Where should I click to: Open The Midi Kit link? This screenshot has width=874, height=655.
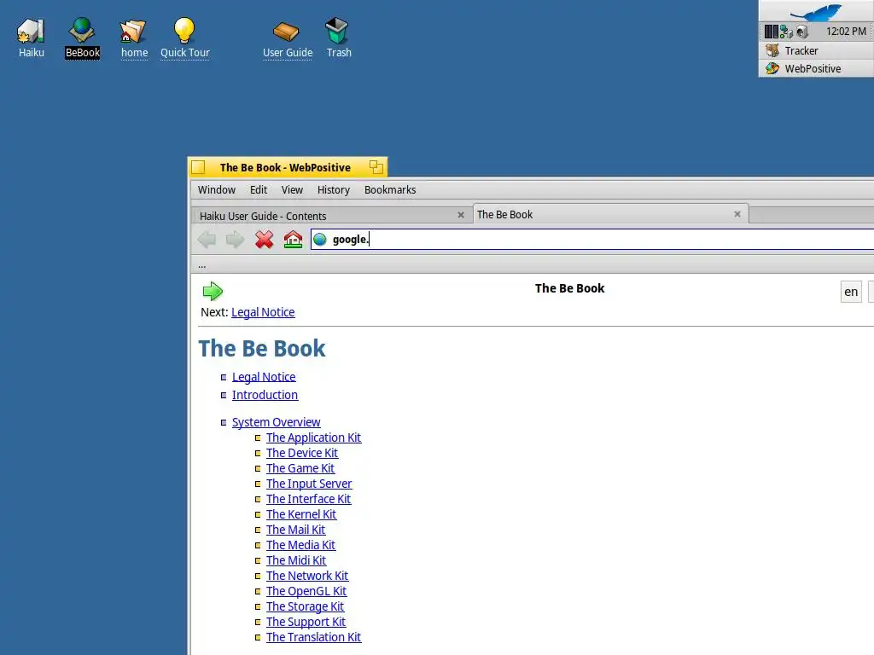tap(296, 560)
